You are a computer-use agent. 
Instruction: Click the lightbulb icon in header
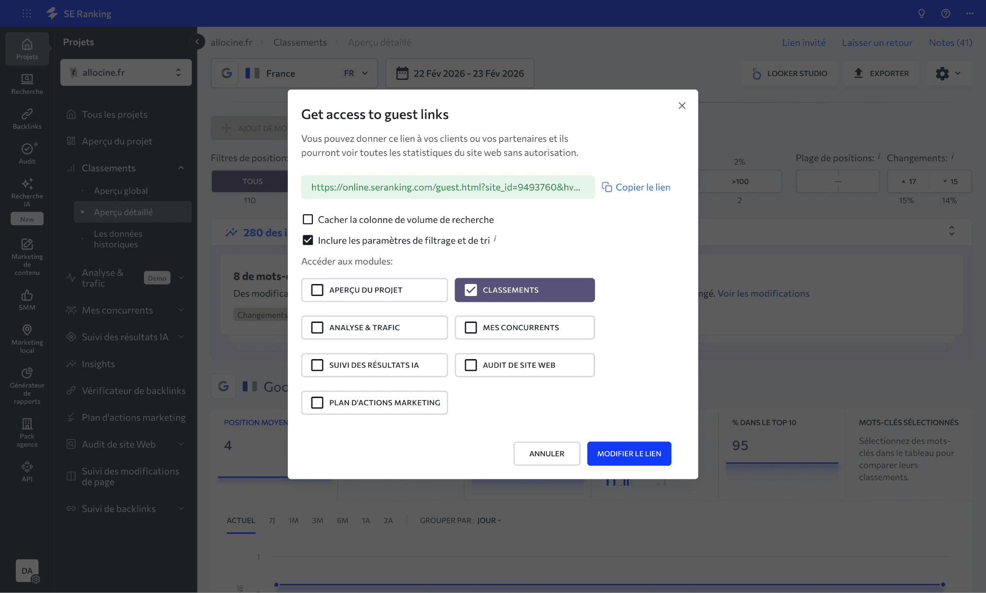pyautogui.click(x=921, y=13)
